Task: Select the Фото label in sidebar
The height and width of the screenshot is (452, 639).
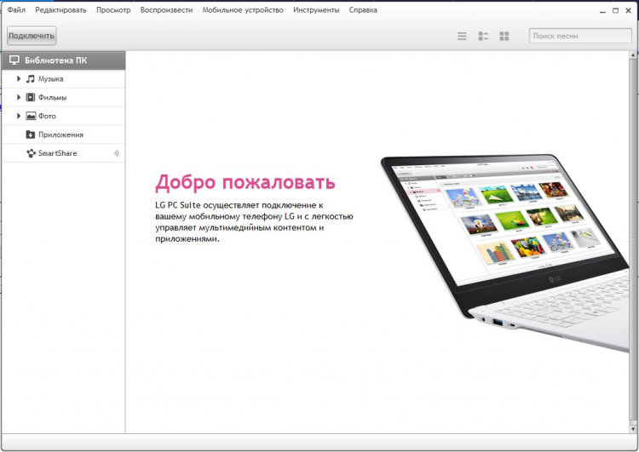Action: (x=47, y=116)
